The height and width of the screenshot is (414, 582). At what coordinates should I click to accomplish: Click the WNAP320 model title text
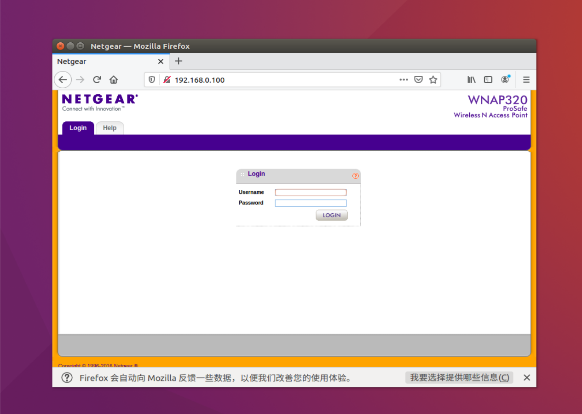497,100
